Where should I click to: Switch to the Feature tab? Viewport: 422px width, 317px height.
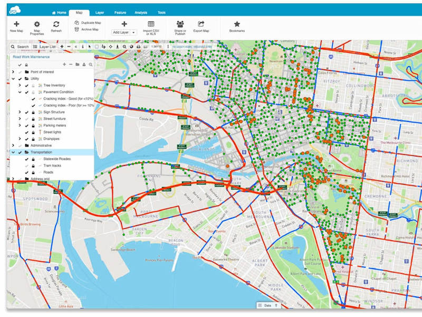coord(120,13)
